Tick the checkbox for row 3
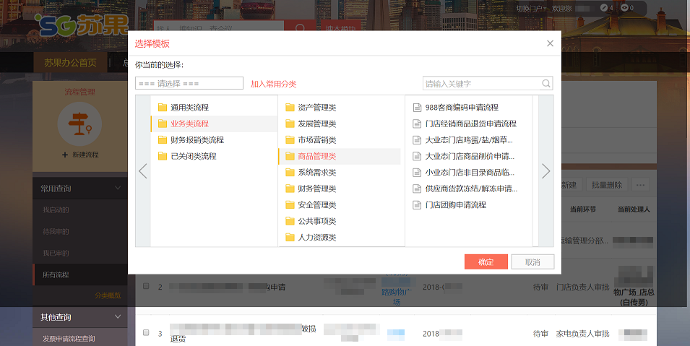 point(146,333)
